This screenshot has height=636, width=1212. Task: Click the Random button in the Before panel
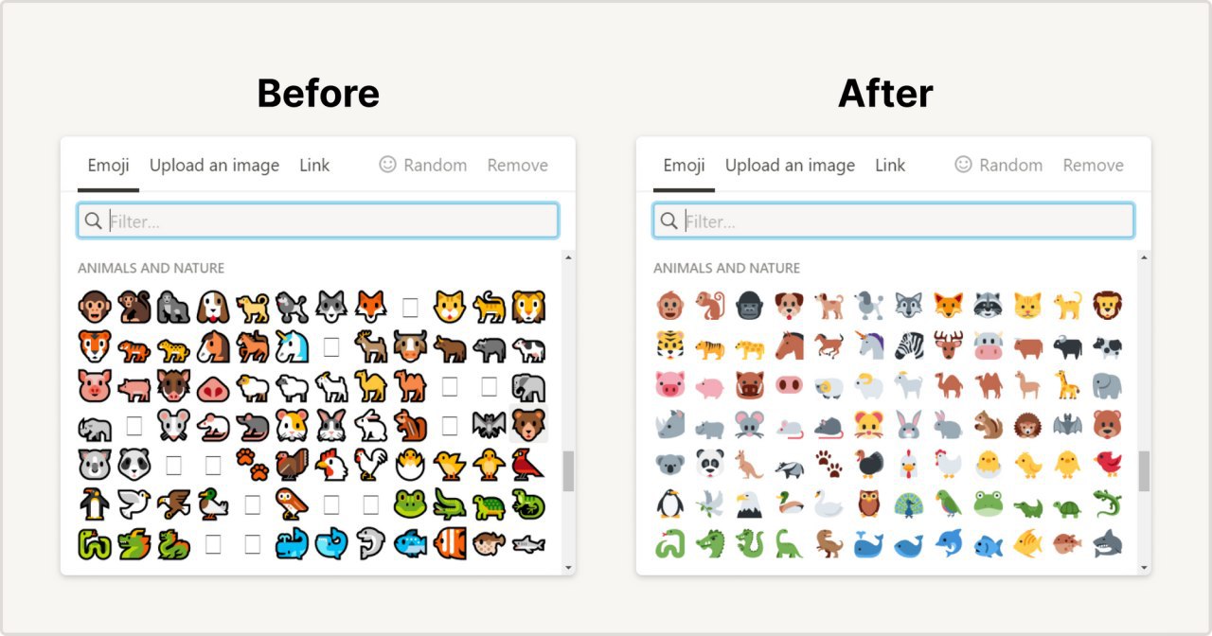click(x=423, y=165)
